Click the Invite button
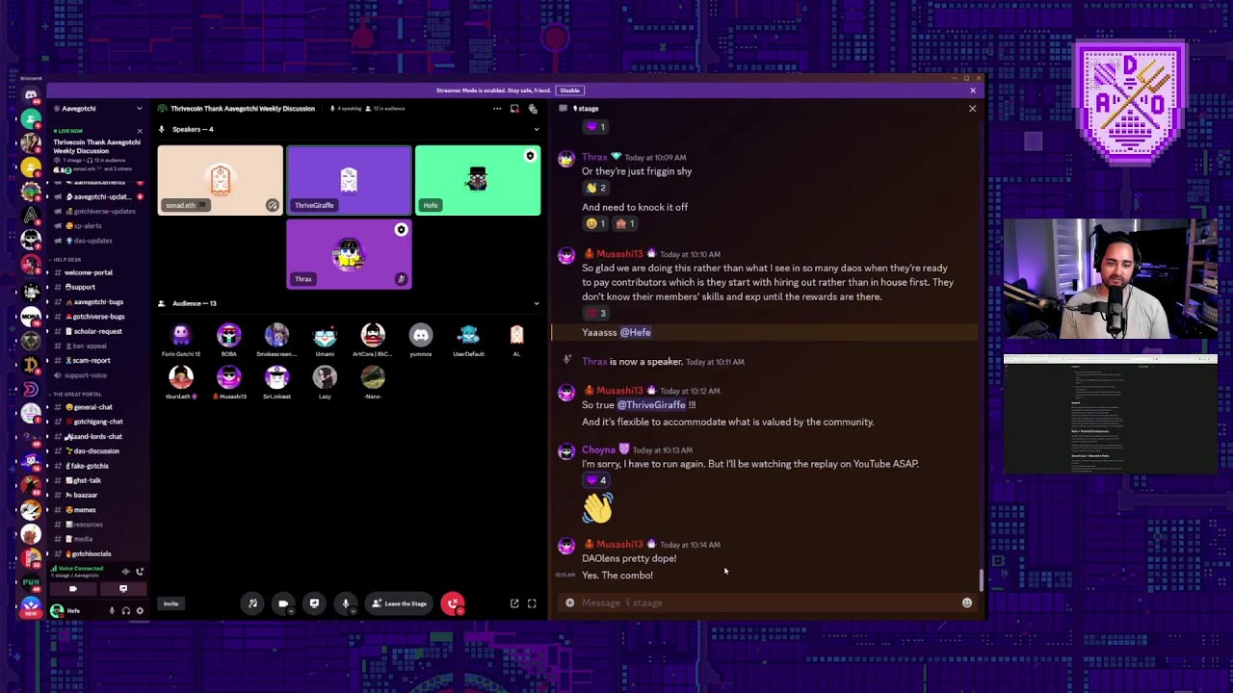 pyautogui.click(x=171, y=603)
